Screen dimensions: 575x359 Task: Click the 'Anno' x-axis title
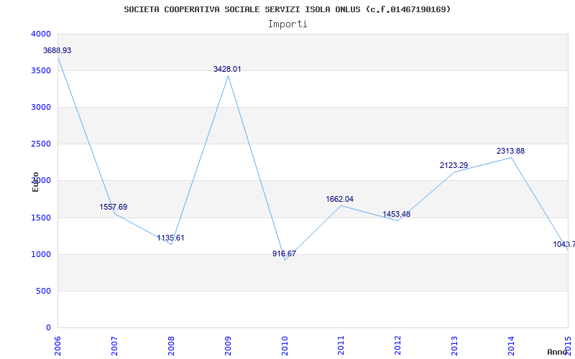557,352
